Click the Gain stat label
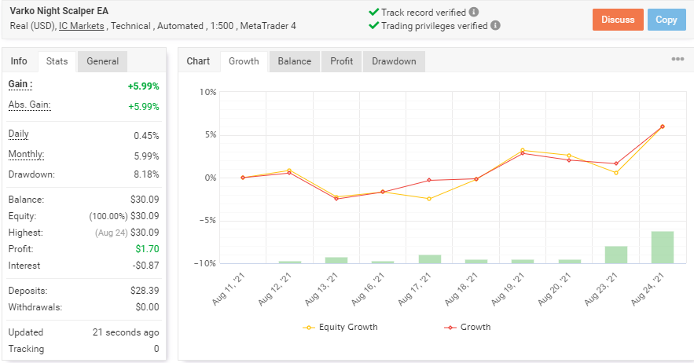The image size is (694, 363). coord(20,84)
